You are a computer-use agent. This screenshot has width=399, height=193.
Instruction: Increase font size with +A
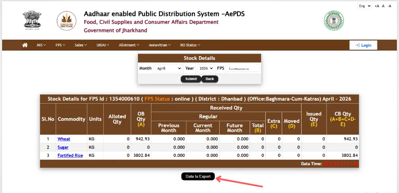[377, 6]
